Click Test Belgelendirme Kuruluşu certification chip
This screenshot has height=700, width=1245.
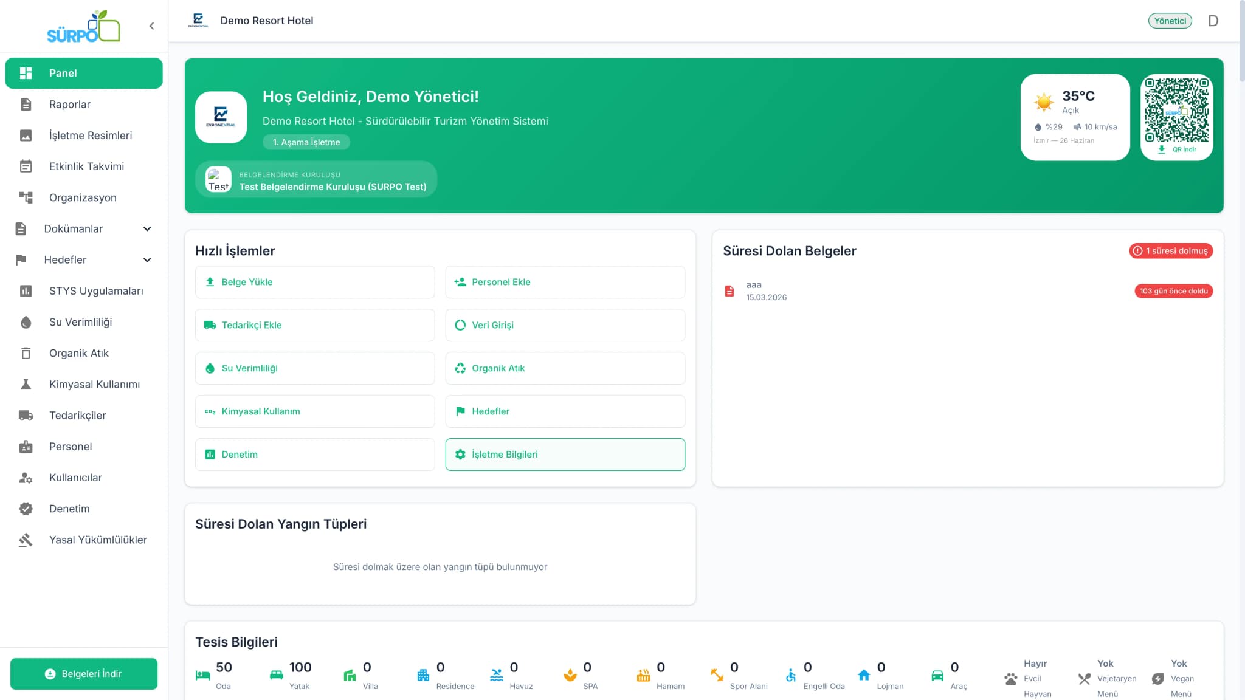click(x=316, y=179)
